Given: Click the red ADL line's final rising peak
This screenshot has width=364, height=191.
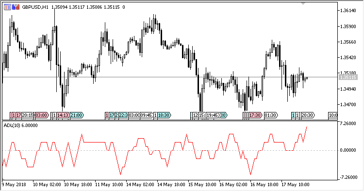Looking at the screenshot, I should [x=307, y=127].
